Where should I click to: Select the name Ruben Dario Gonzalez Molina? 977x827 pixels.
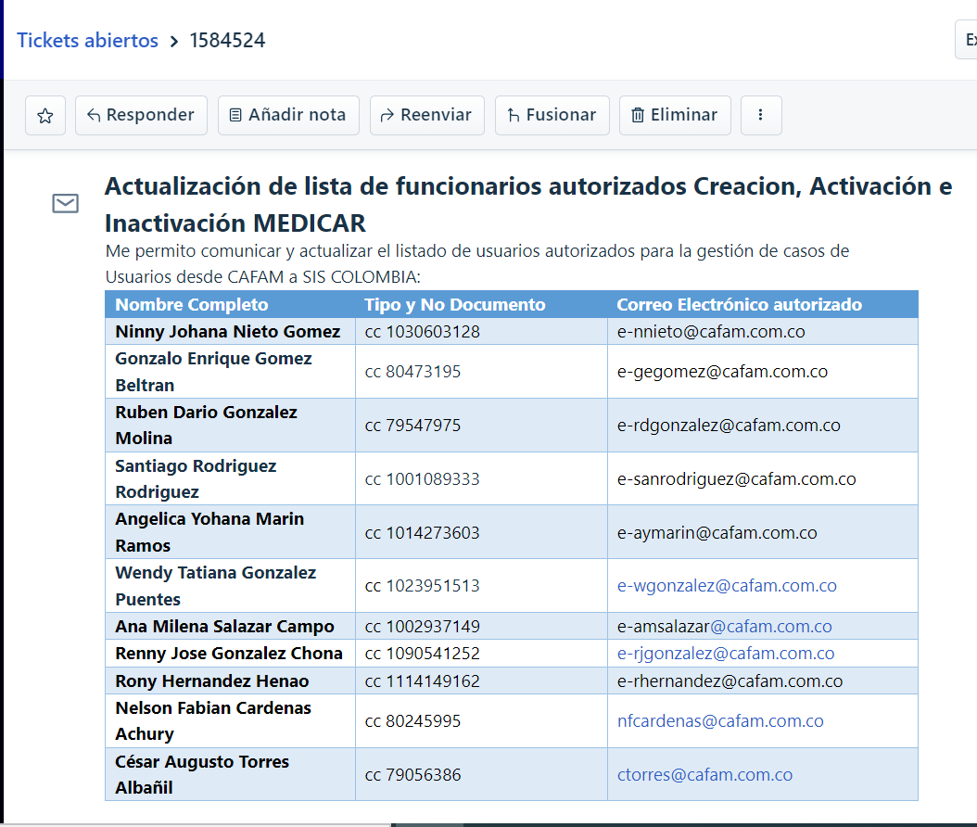tap(206, 425)
